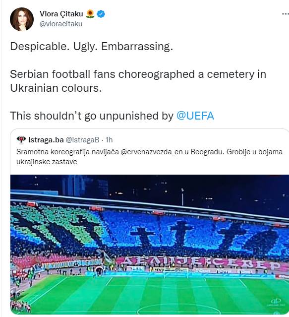
Task: Open the @UEFA mention link
Action: pyautogui.click(x=195, y=116)
